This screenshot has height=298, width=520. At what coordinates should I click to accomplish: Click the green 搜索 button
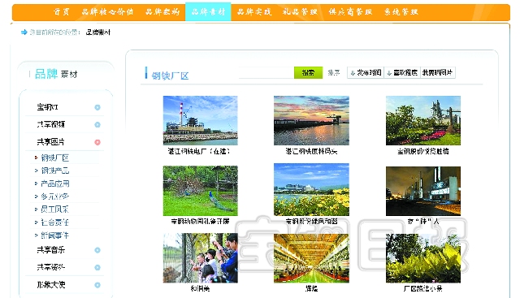(x=308, y=72)
